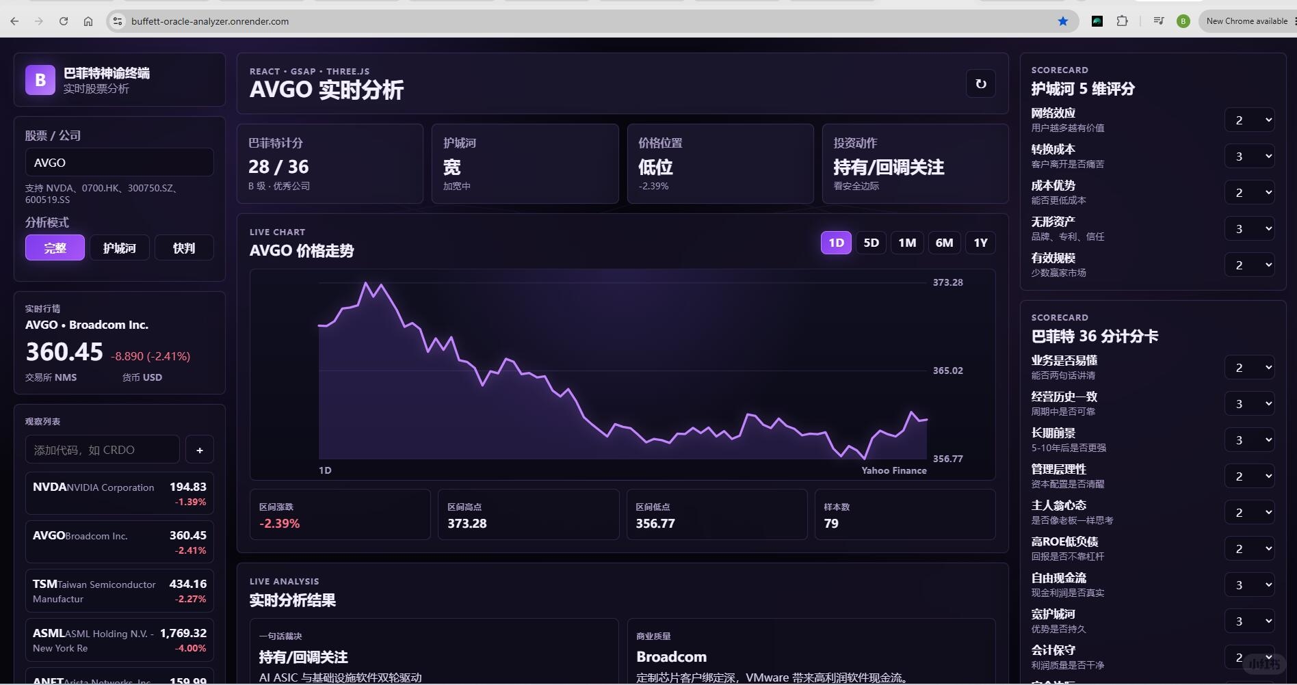Click the 价格位置 低位 card
Screen dimensions: 1297x685
coord(720,163)
